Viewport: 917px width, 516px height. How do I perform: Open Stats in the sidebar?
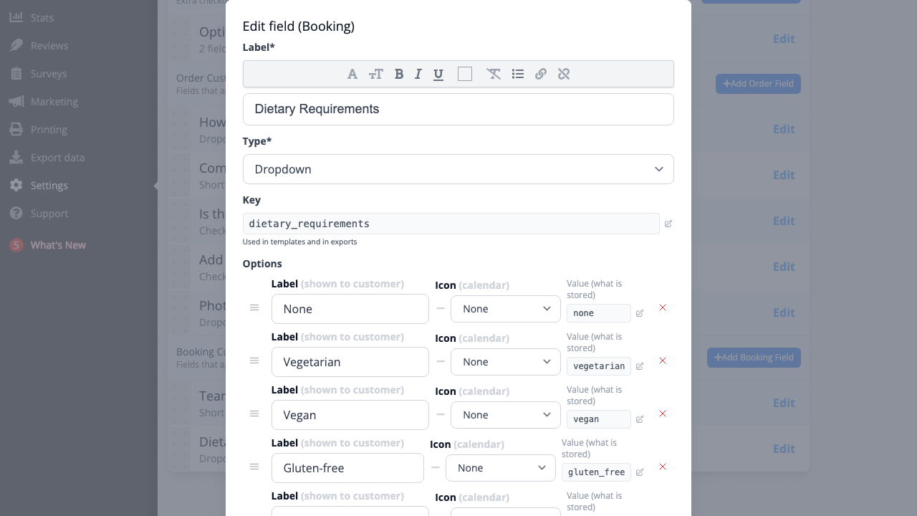pos(42,18)
